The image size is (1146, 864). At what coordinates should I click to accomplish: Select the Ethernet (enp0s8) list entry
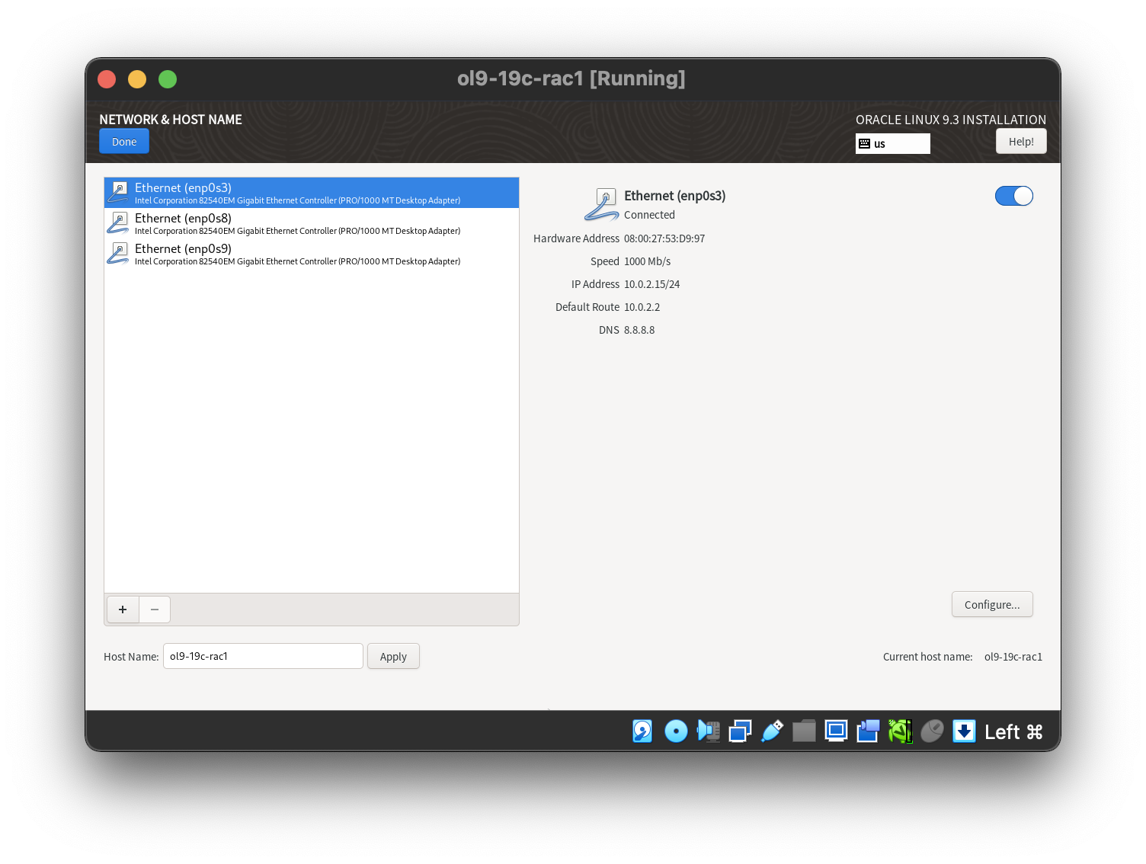312,223
